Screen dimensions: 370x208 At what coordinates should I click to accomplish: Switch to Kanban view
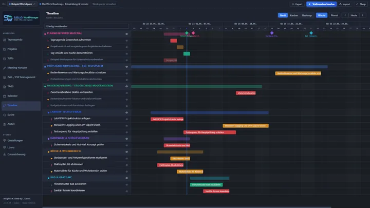[294, 15]
